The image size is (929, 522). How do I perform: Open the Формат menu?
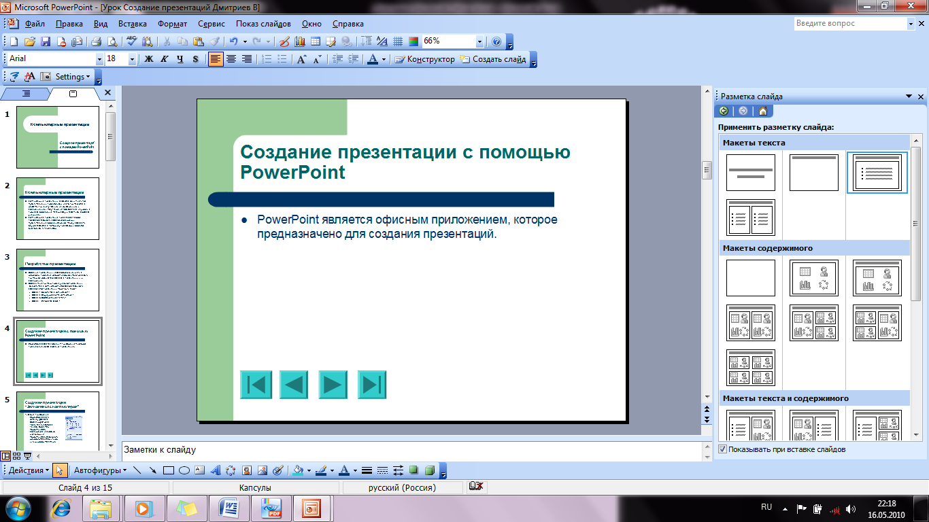[173, 24]
